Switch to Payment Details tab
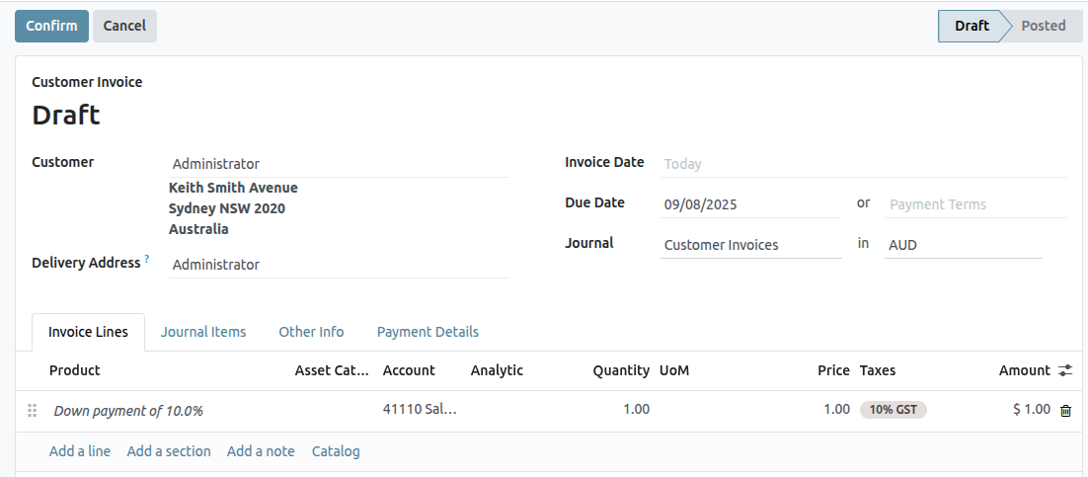This screenshot has height=477, width=1088. (427, 332)
